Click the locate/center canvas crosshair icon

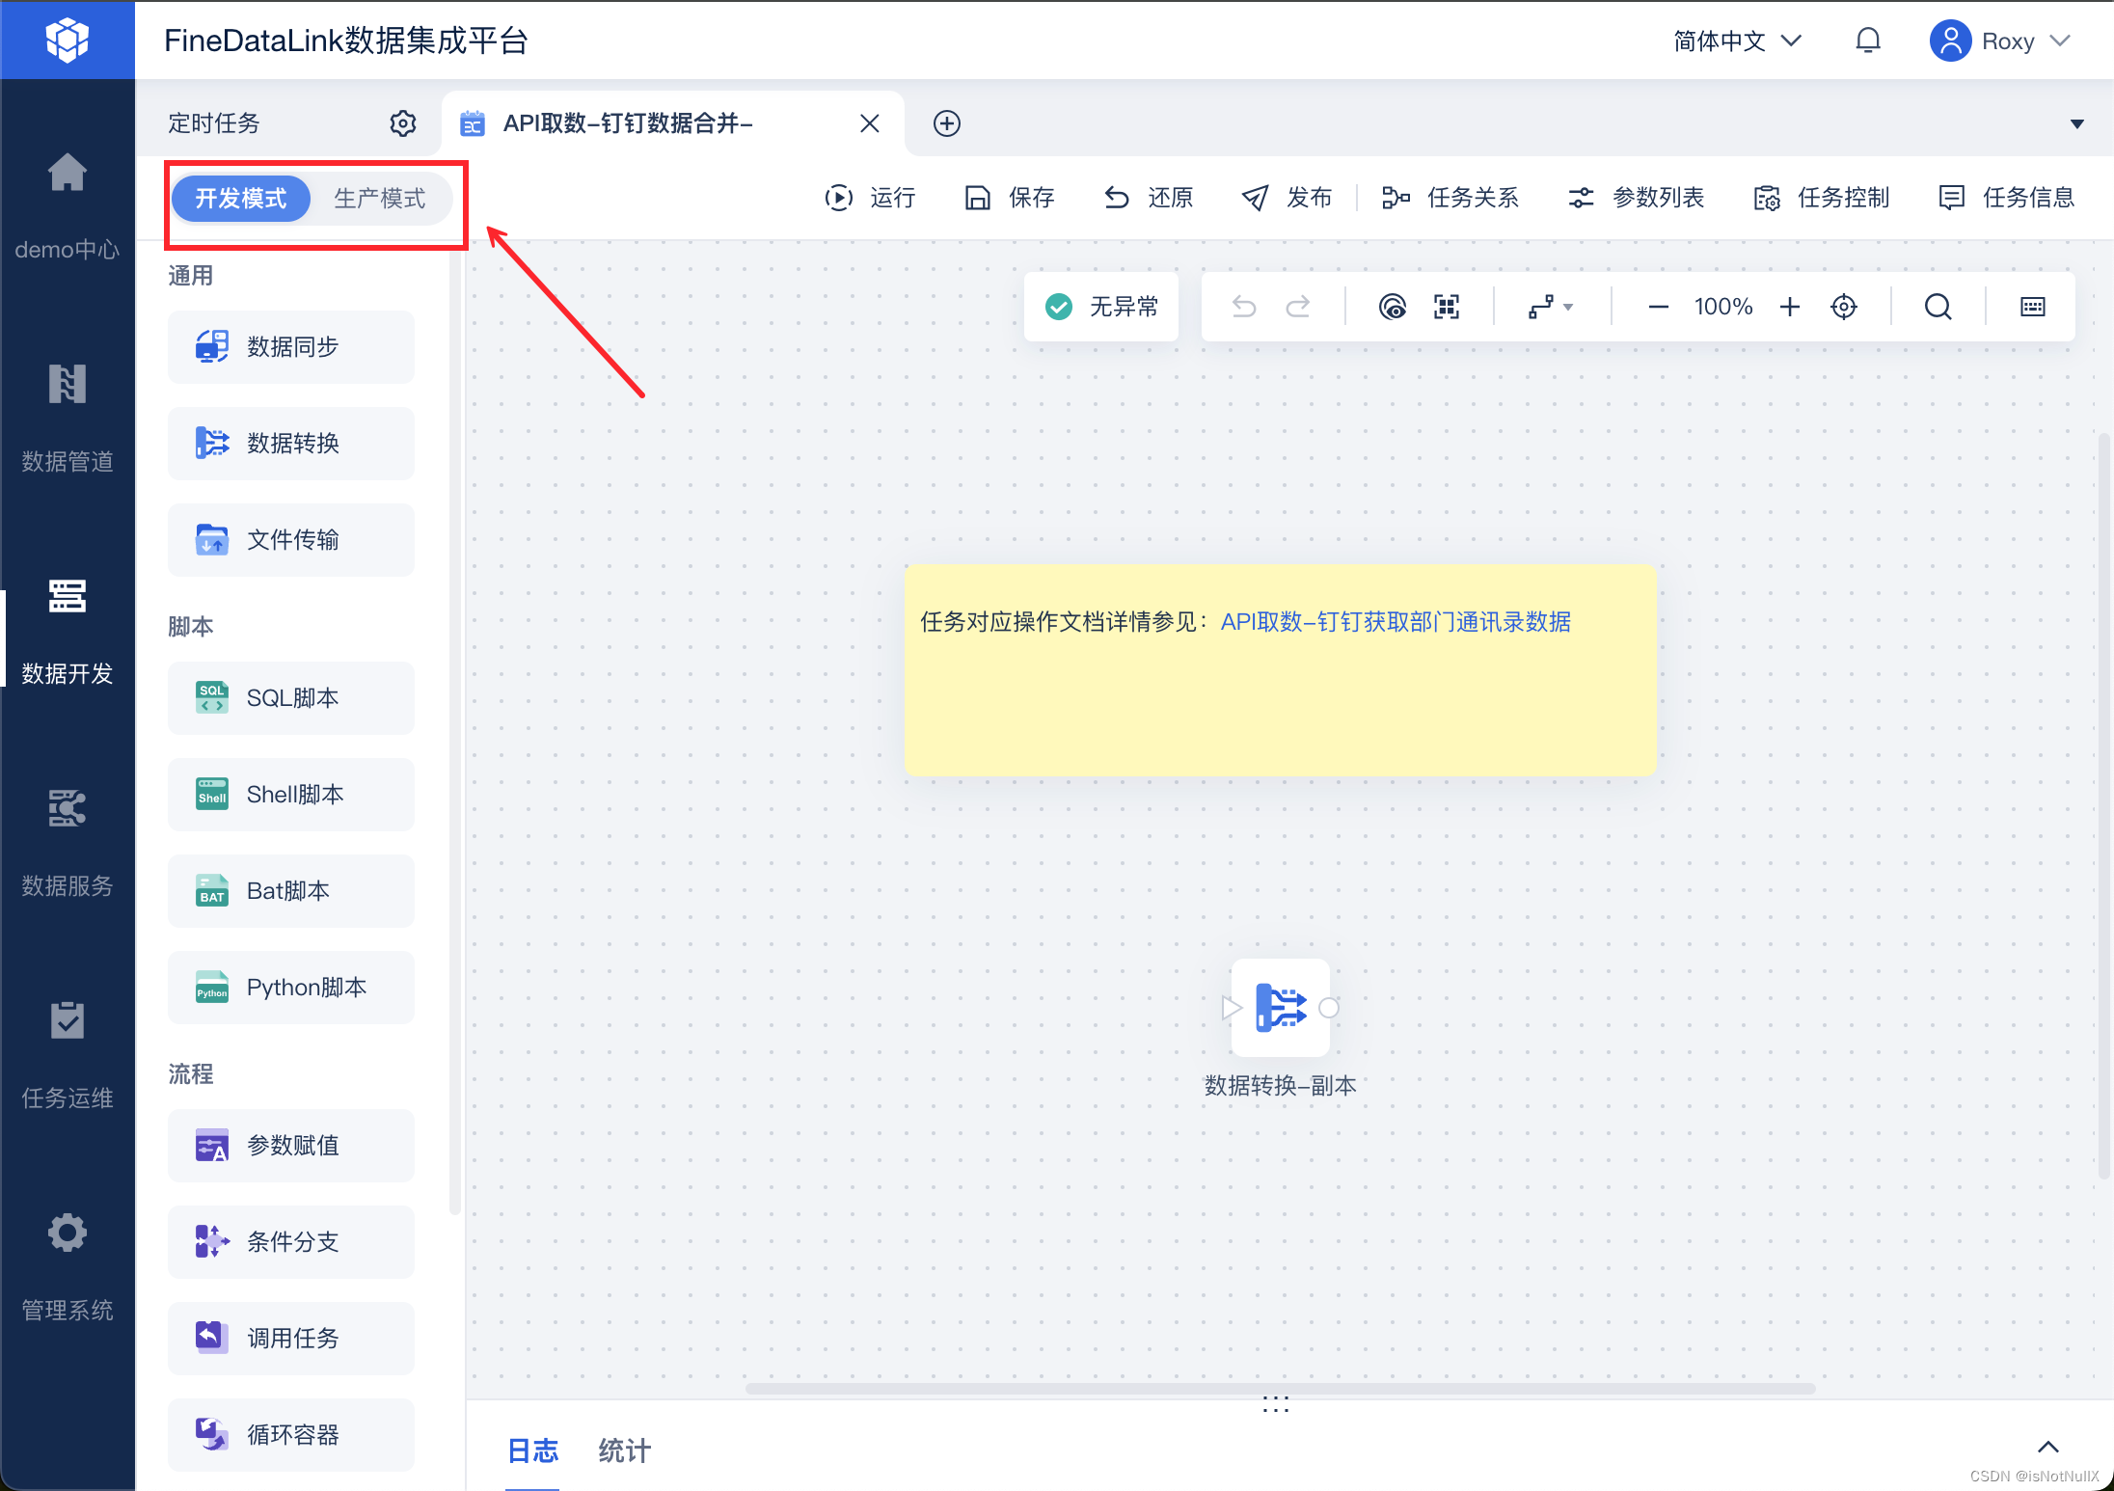(x=1843, y=307)
